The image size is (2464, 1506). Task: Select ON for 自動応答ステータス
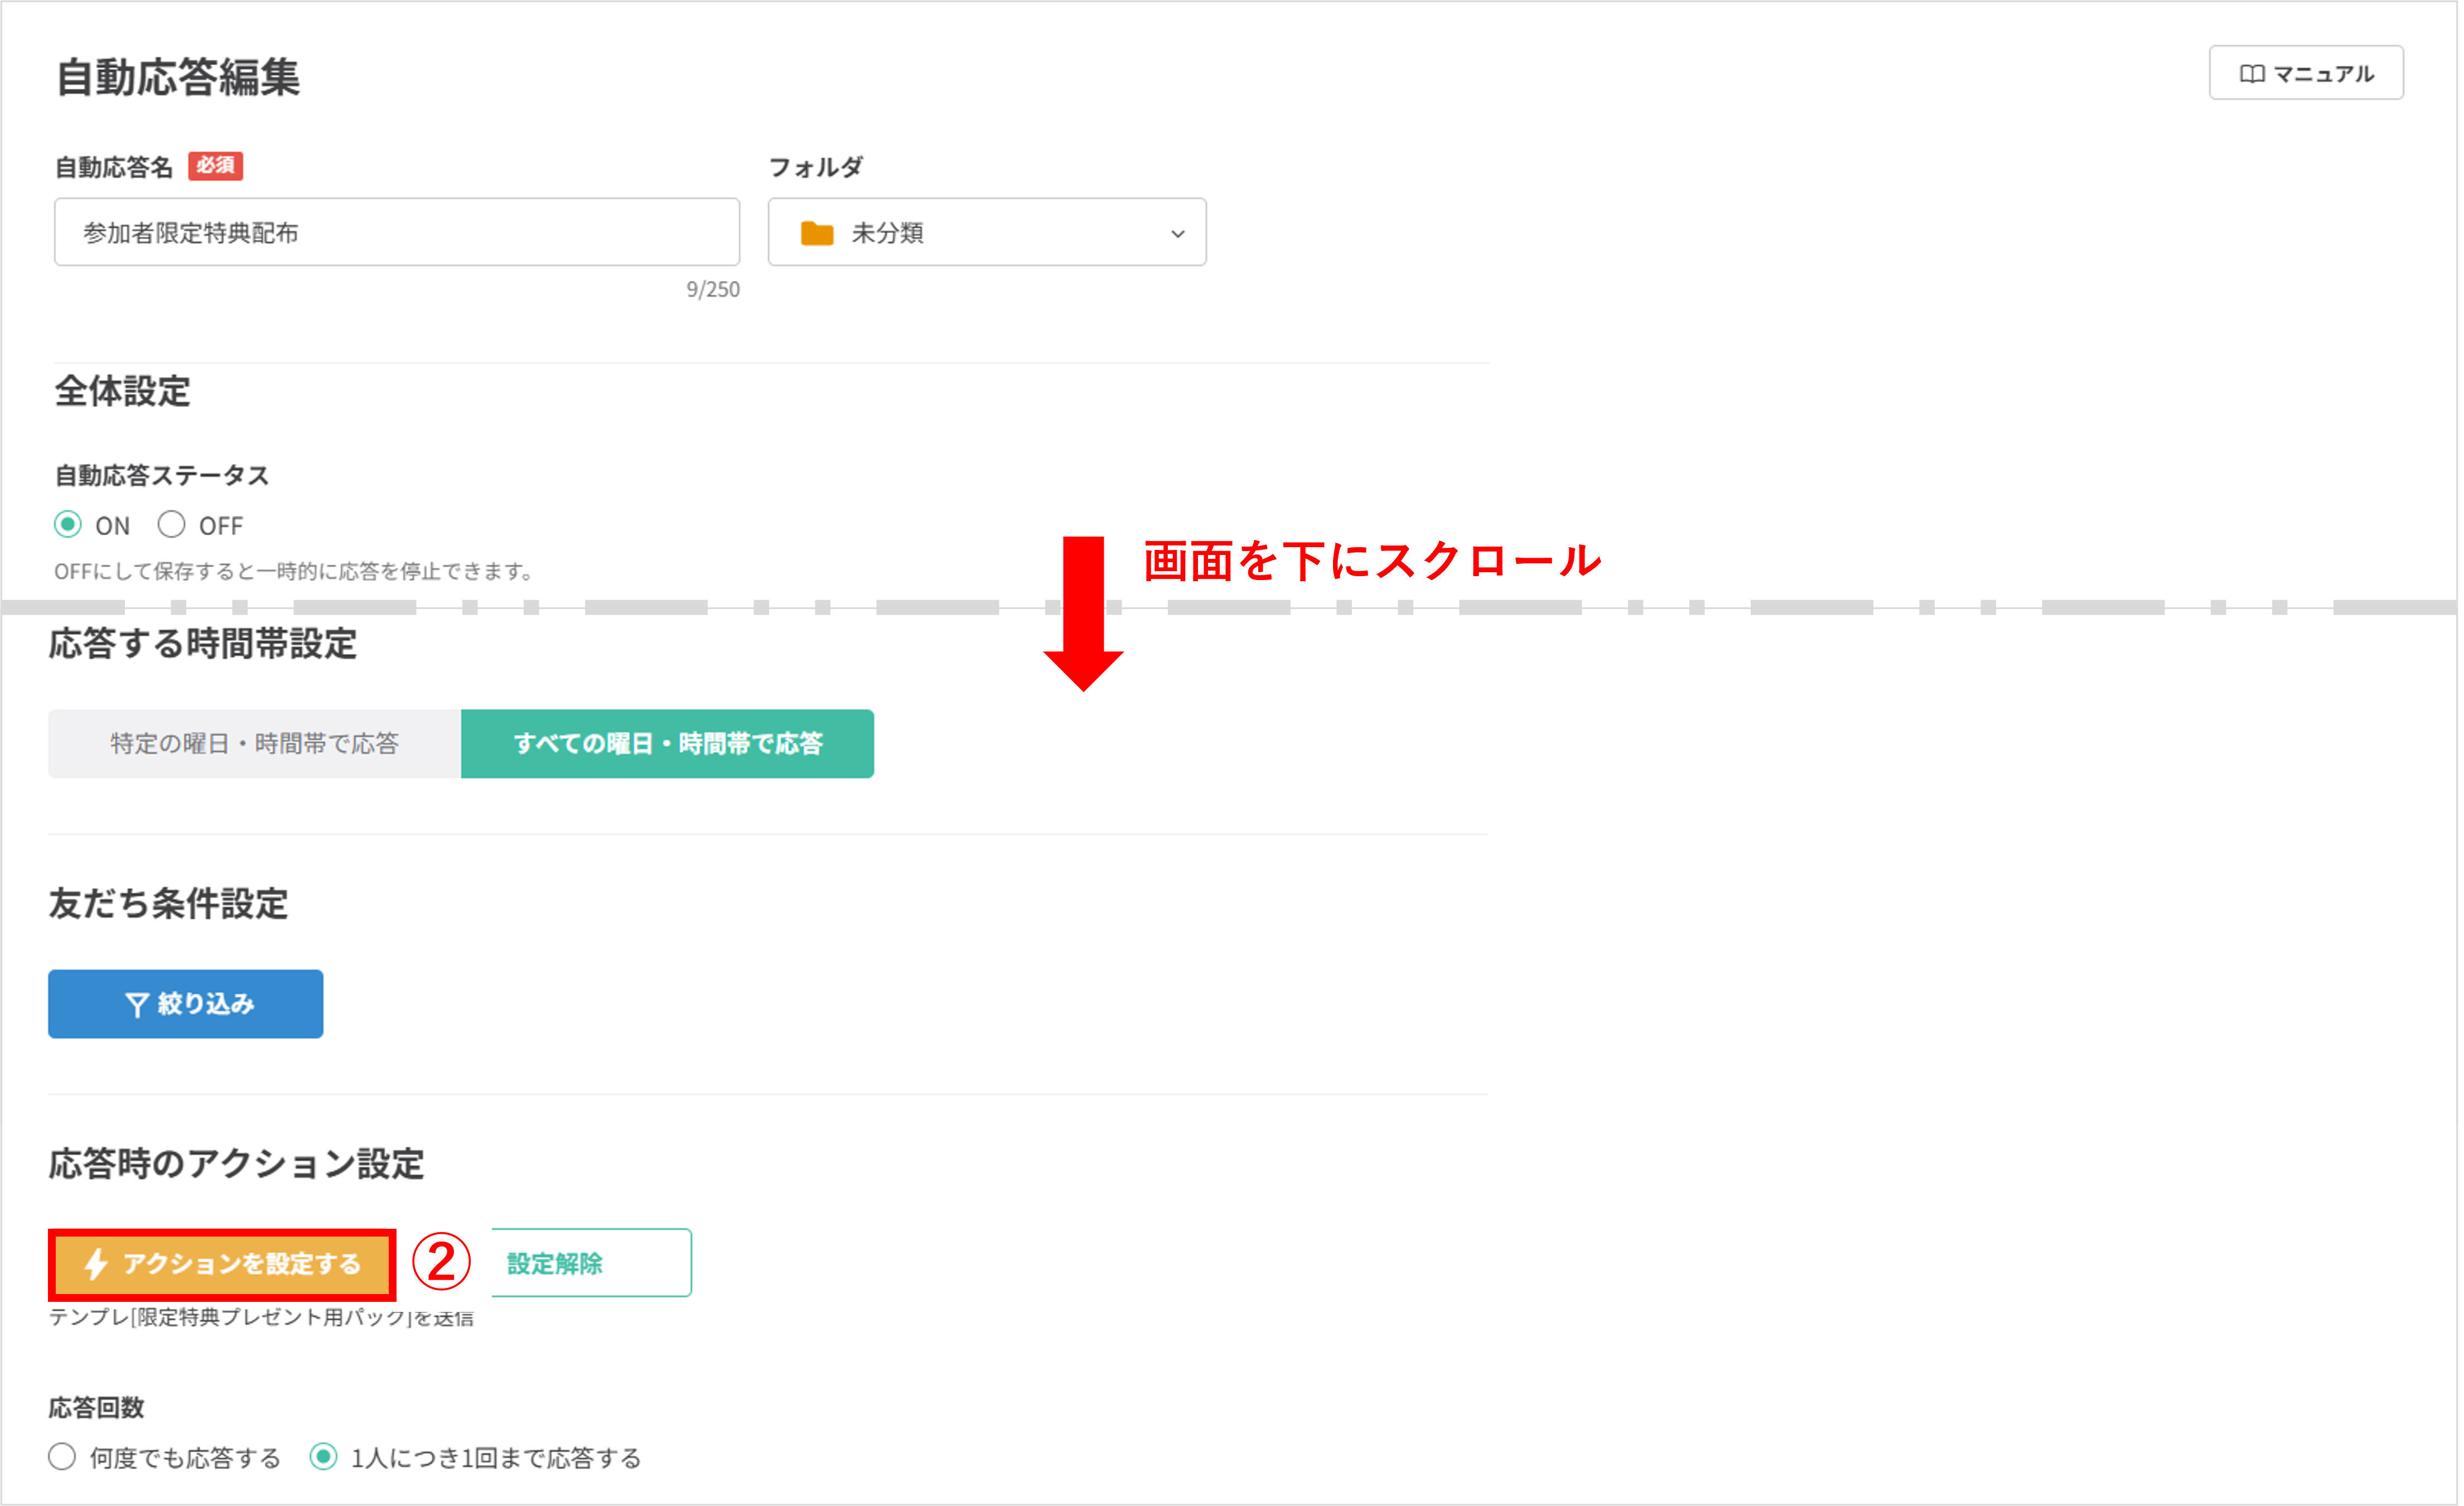click(x=68, y=524)
